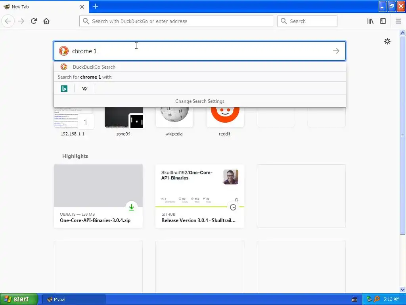Close the New Tab tab

(x=82, y=7)
